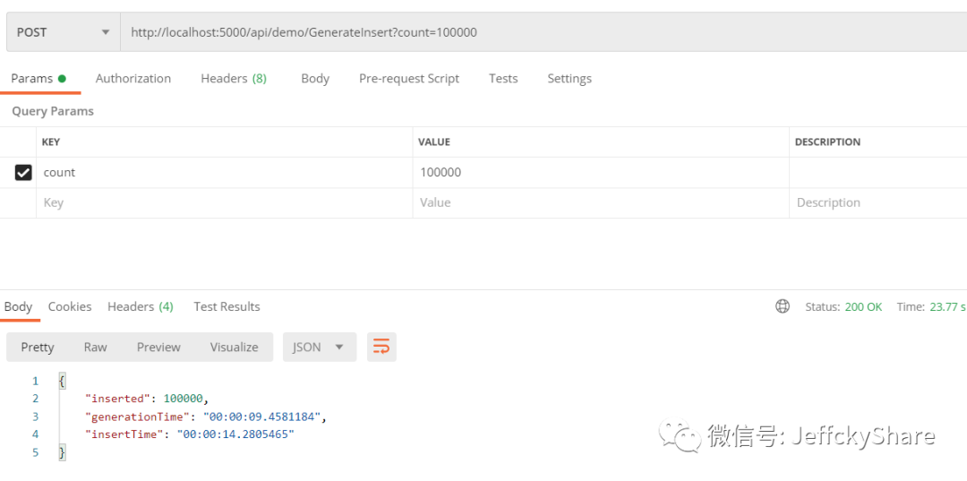Viewport: 967px width, 481px height.
Task: Select the Pretty view button
Action: (x=38, y=348)
